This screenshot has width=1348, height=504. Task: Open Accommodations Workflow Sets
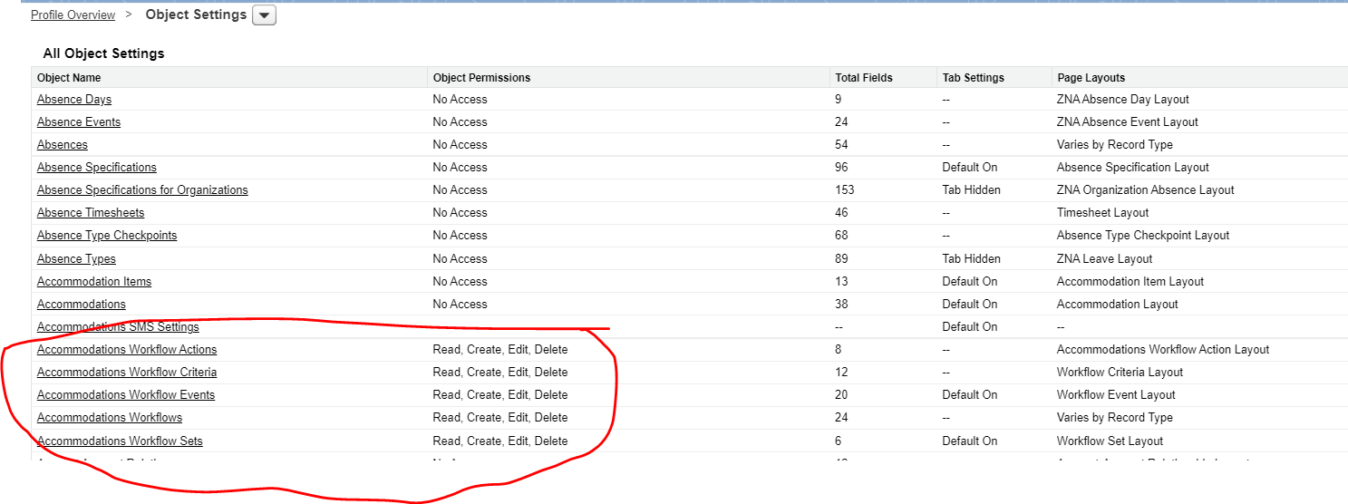(x=120, y=441)
